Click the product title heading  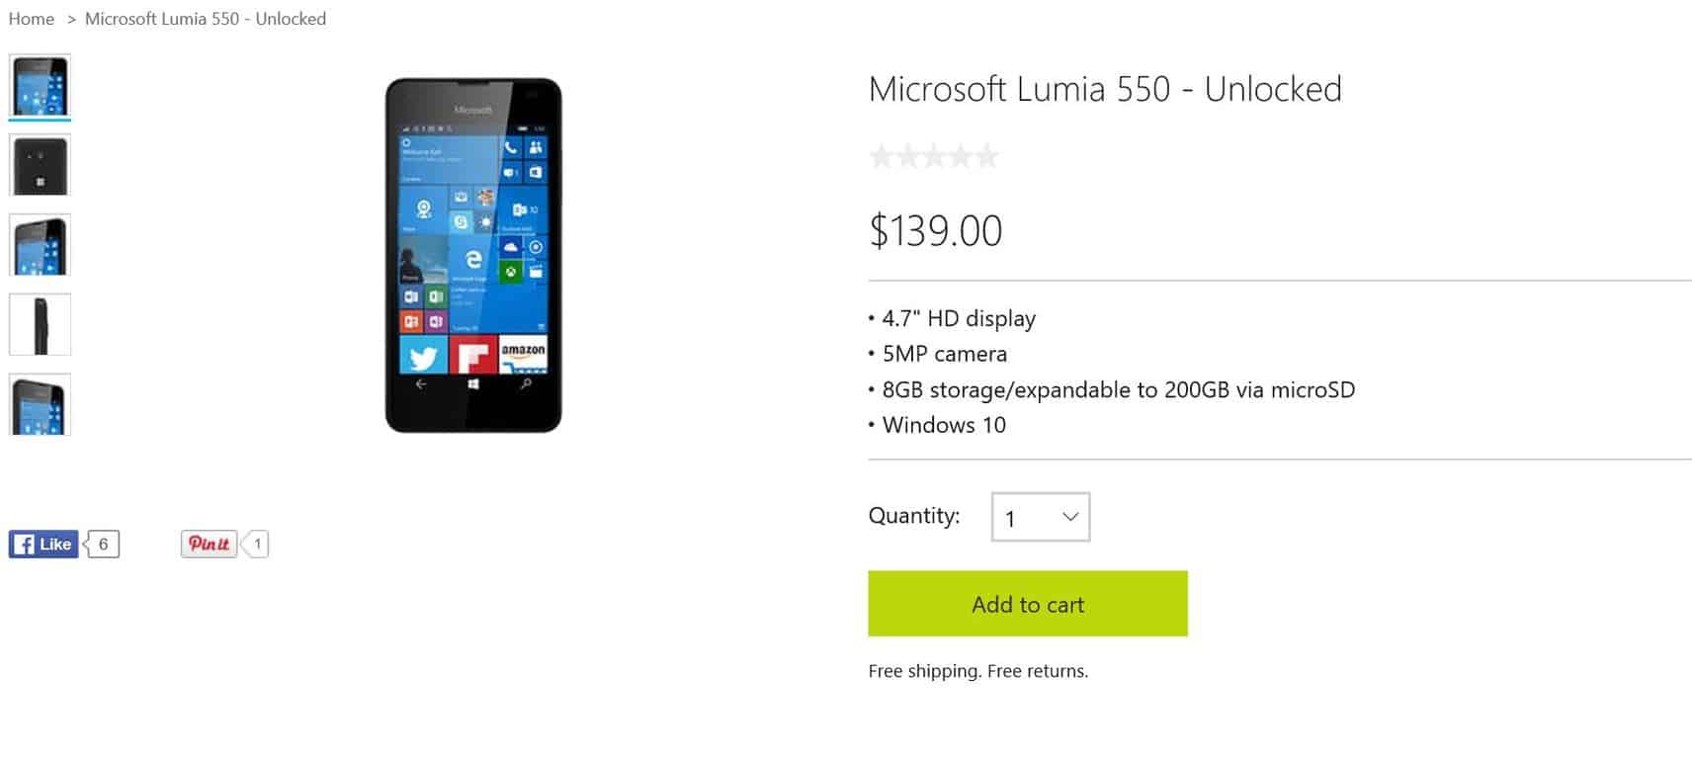[1104, 89]
